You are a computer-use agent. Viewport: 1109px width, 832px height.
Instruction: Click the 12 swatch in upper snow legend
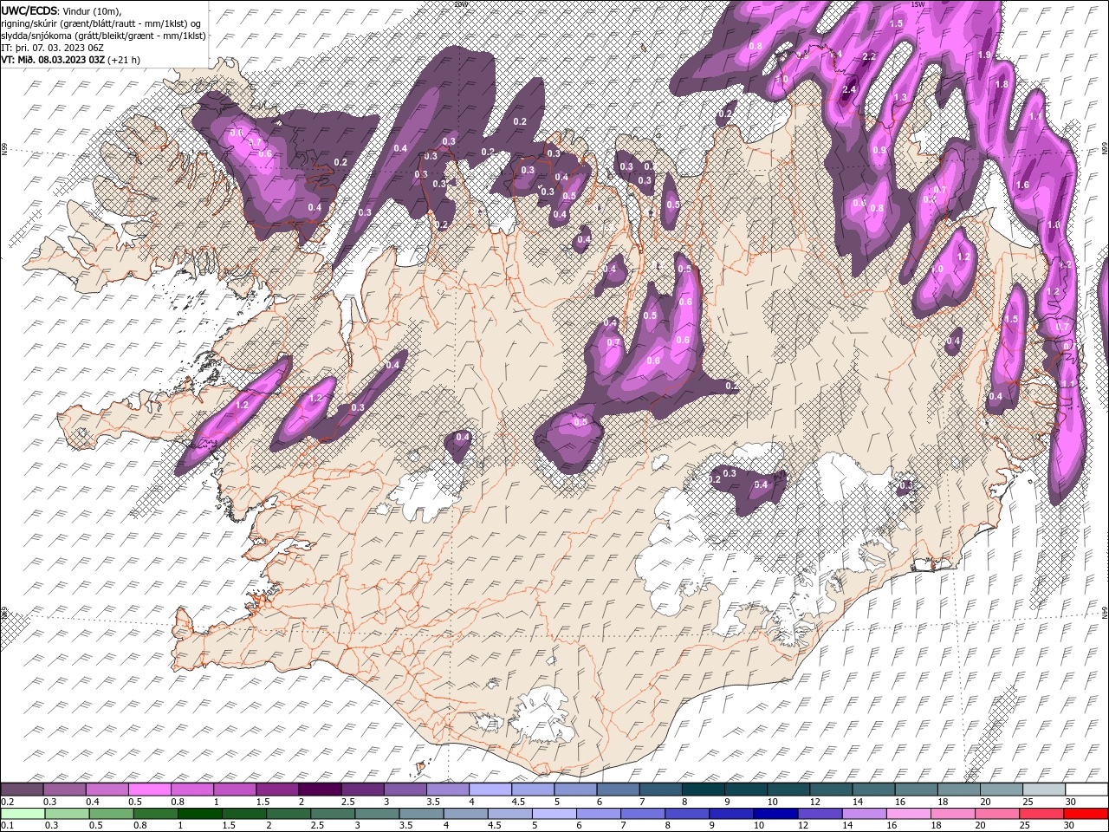[830, 790]
